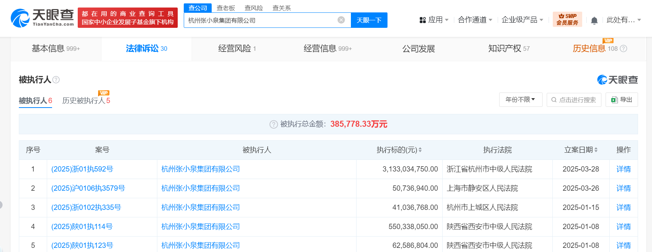The height and width of the screenshot is (252, 652).
Task: Open case link (2025)陕01执114号
Action: point(82,227)
